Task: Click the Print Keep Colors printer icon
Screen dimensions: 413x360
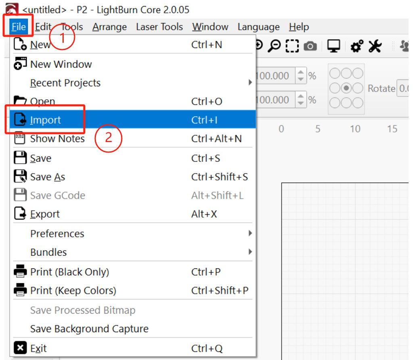Action: [x=20, y=290]
